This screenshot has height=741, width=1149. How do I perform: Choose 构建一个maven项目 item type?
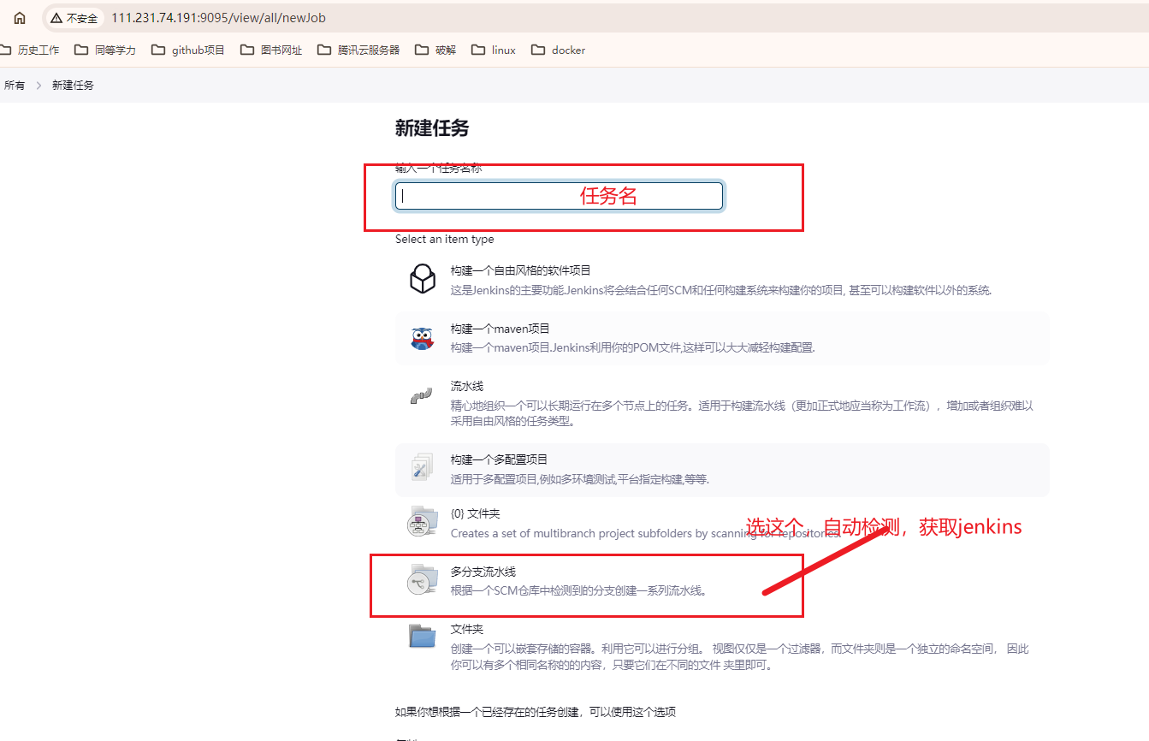722,338
